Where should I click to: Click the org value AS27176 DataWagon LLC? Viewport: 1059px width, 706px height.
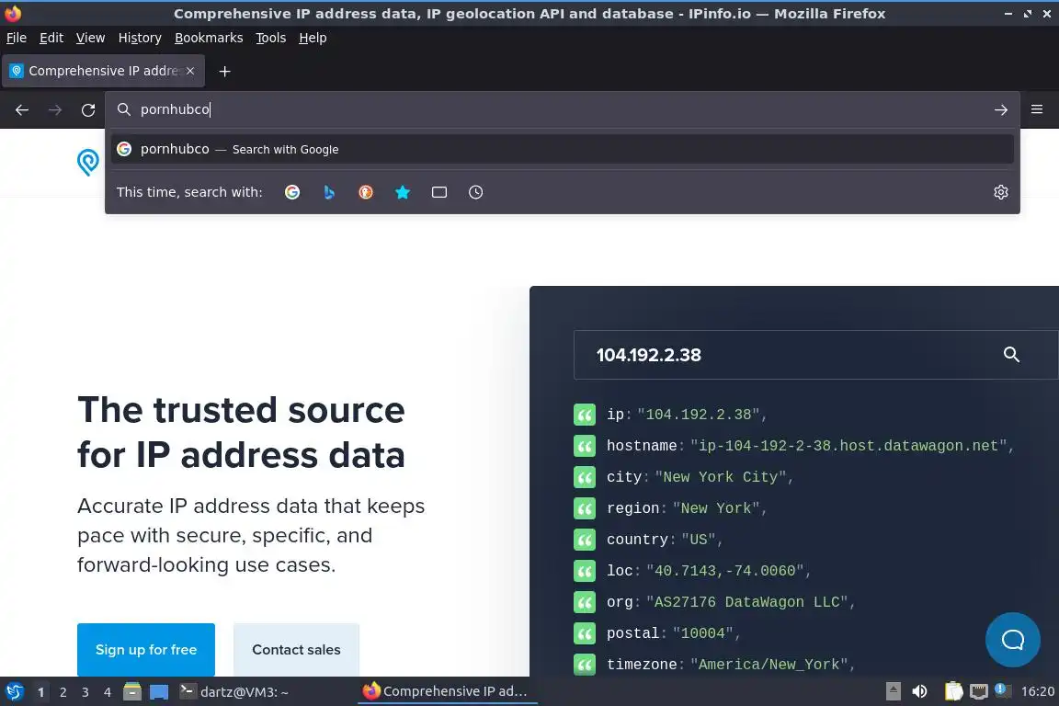coord(747,602)
